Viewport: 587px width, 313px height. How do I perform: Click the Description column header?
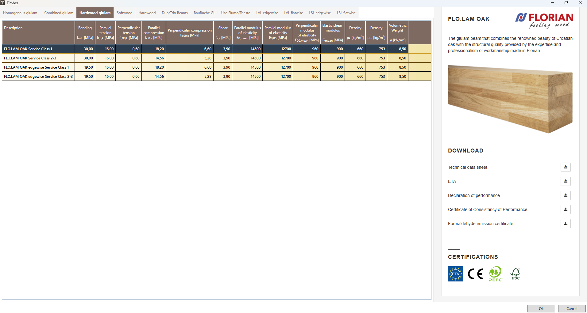tap(38, 32)
